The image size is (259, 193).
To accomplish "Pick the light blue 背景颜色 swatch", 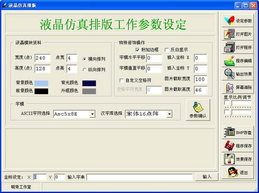I will [41, 83].
